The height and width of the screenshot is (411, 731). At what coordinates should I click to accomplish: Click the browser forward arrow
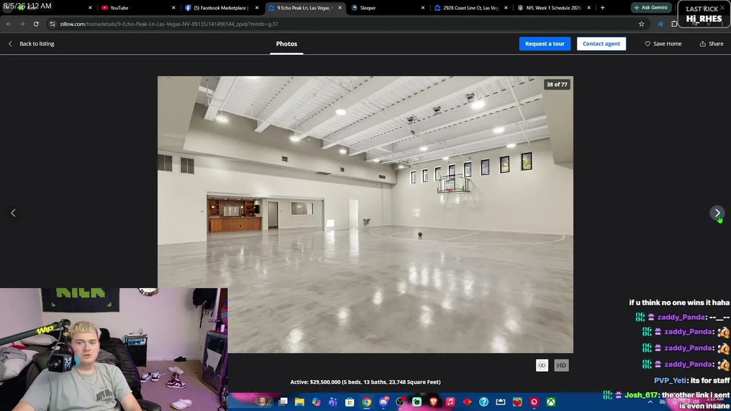22,24
